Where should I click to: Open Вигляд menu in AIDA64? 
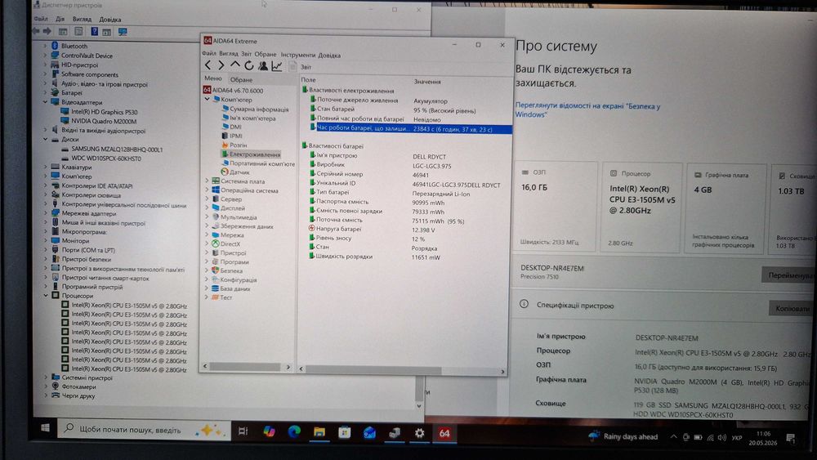click(x=229, y=54)
